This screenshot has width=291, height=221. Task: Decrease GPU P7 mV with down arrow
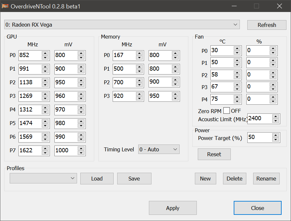tap(81, 153)
